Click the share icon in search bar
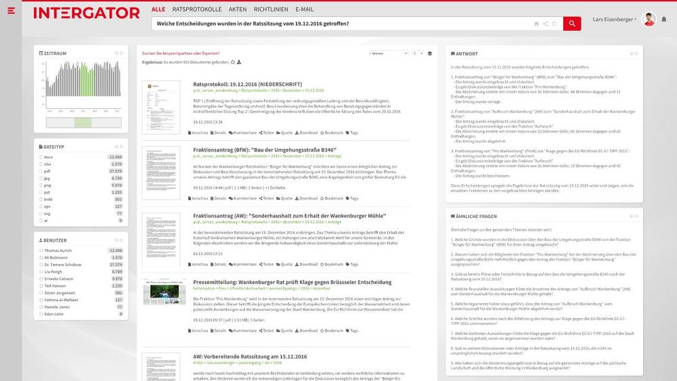The height and width of the screenshot is (381, 677). pyautogui.click(x=545, y=24)
